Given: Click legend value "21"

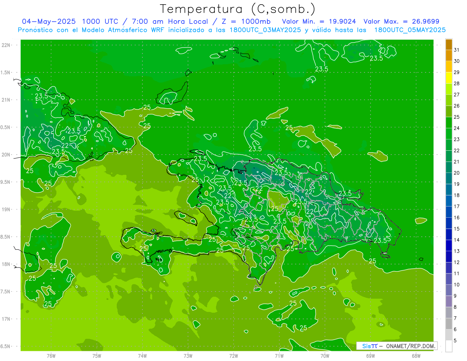Looking at the screenshot, I should [457, 162].
